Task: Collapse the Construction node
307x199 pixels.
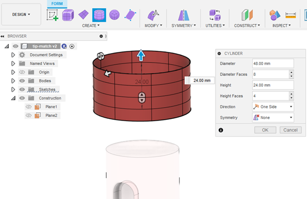Action: pyautogui.click(x=13, y=98)
